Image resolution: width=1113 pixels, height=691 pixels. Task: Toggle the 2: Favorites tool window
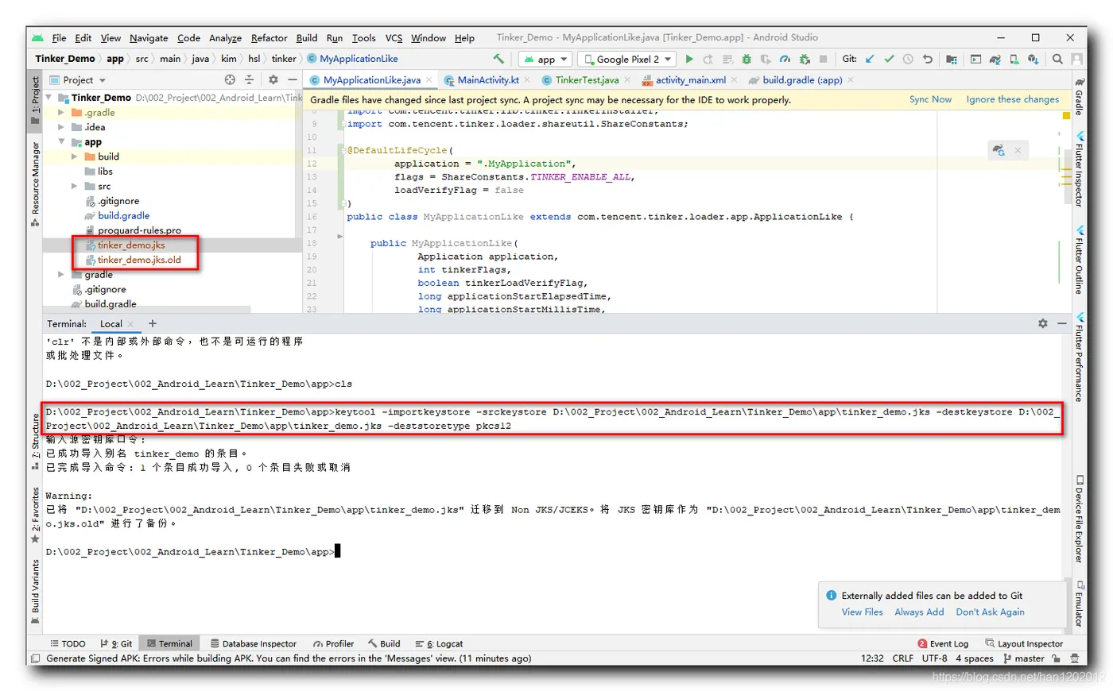point(35,515)
